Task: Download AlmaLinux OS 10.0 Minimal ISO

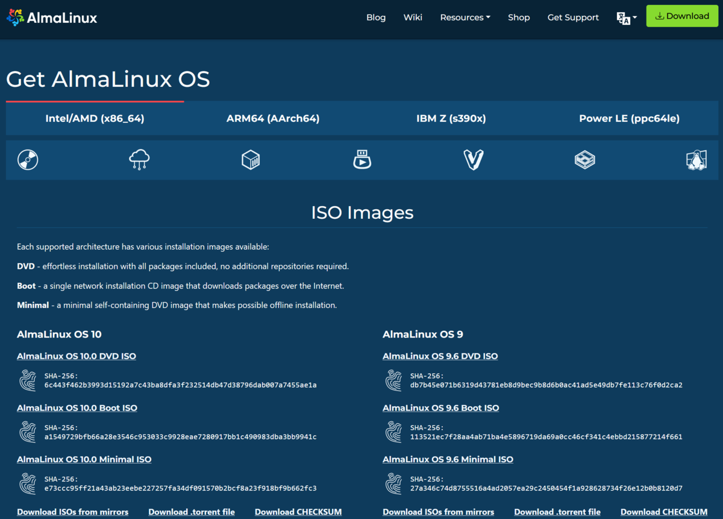Action: point(84,459)
